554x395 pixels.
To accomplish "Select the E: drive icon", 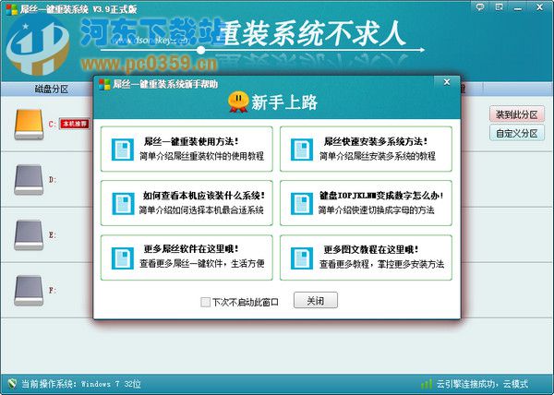I will tap(29, 235).
